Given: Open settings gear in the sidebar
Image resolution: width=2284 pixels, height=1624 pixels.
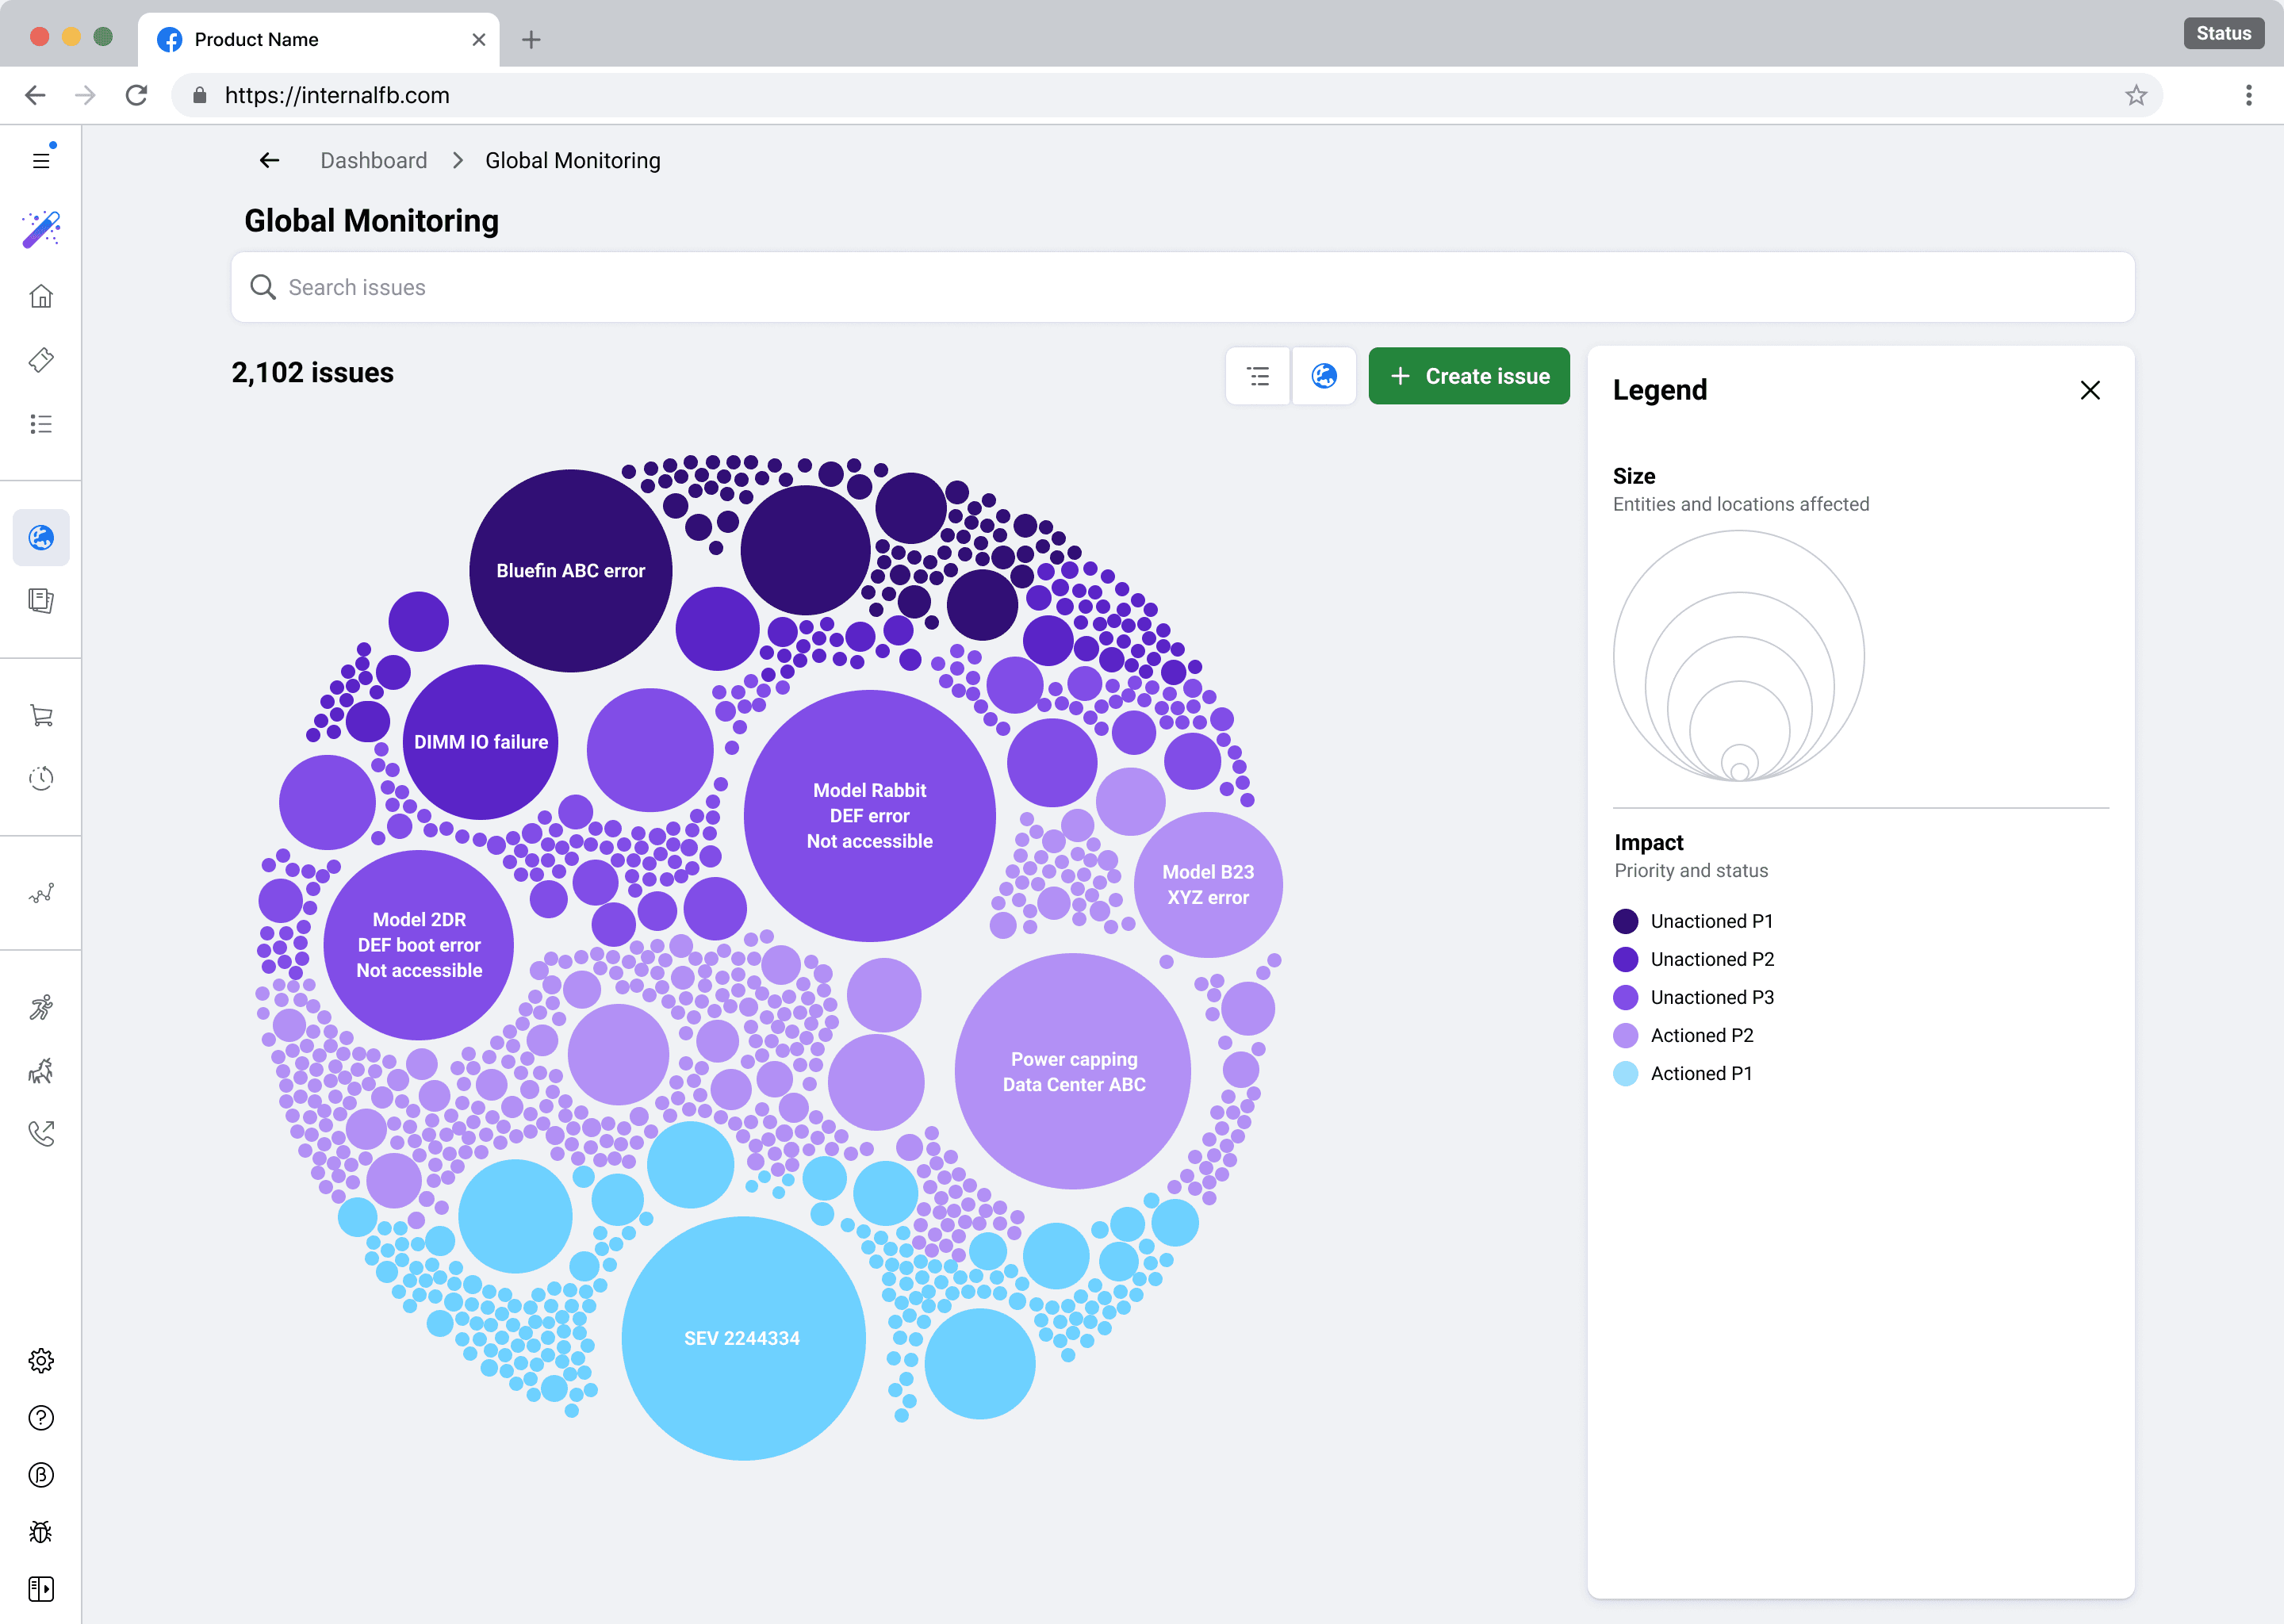Looking at the screenshot, I should click(41, 1360).
